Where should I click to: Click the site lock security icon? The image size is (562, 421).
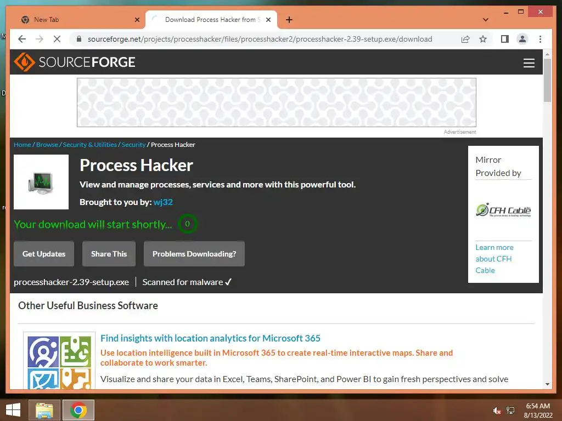[79, 39]
